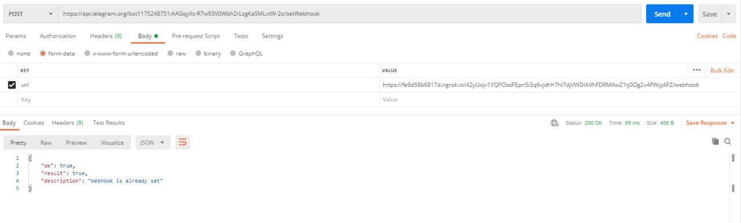
Task: Select the Raw response view
Action: point(46,142)
